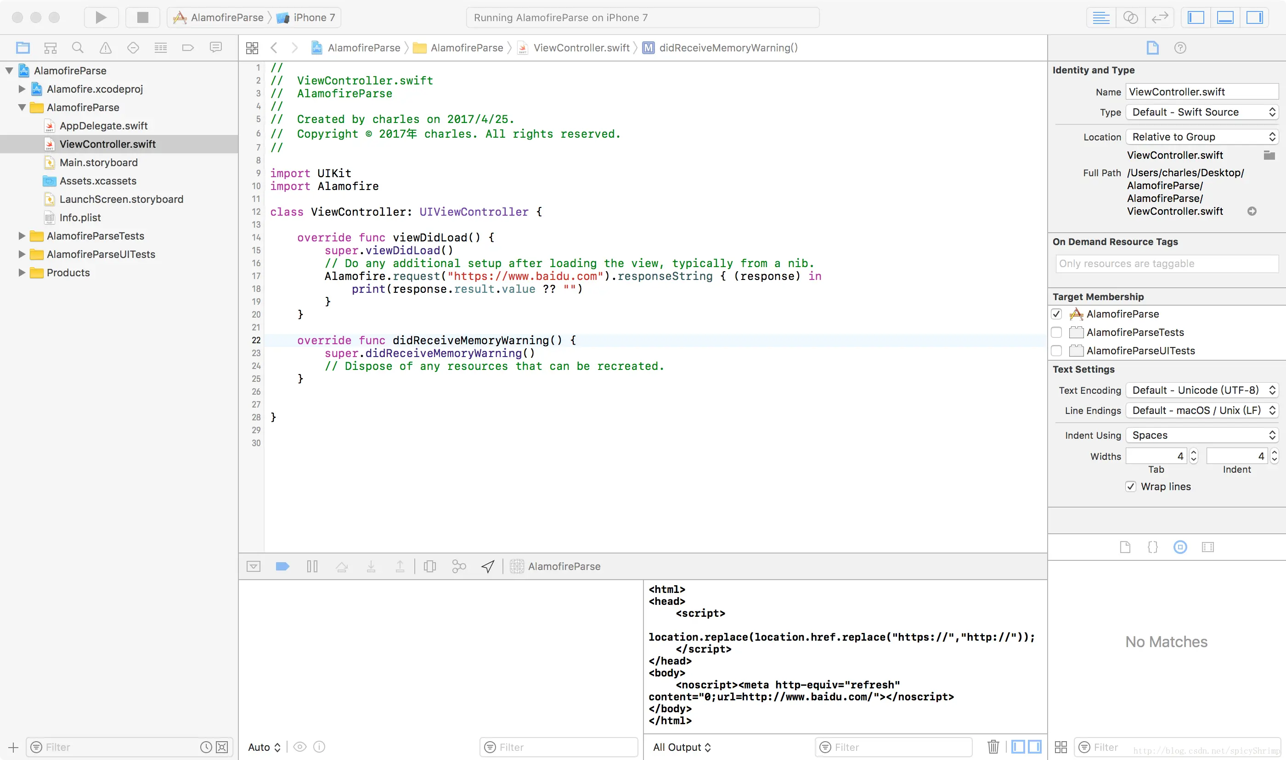Clear console with trash icon

993,747
